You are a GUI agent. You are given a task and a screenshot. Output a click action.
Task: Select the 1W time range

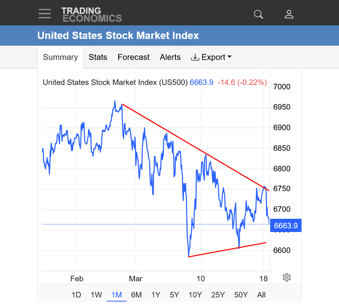click(x=96, y=294)
